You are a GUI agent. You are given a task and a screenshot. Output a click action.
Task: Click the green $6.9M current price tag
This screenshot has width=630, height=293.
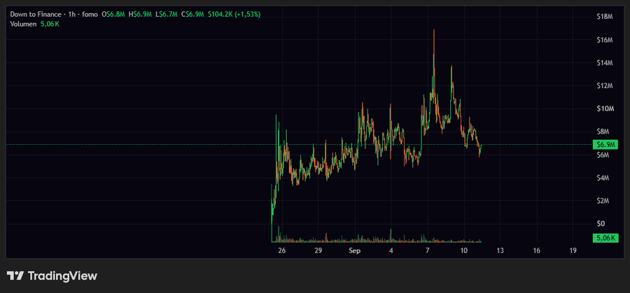point(605,145)
